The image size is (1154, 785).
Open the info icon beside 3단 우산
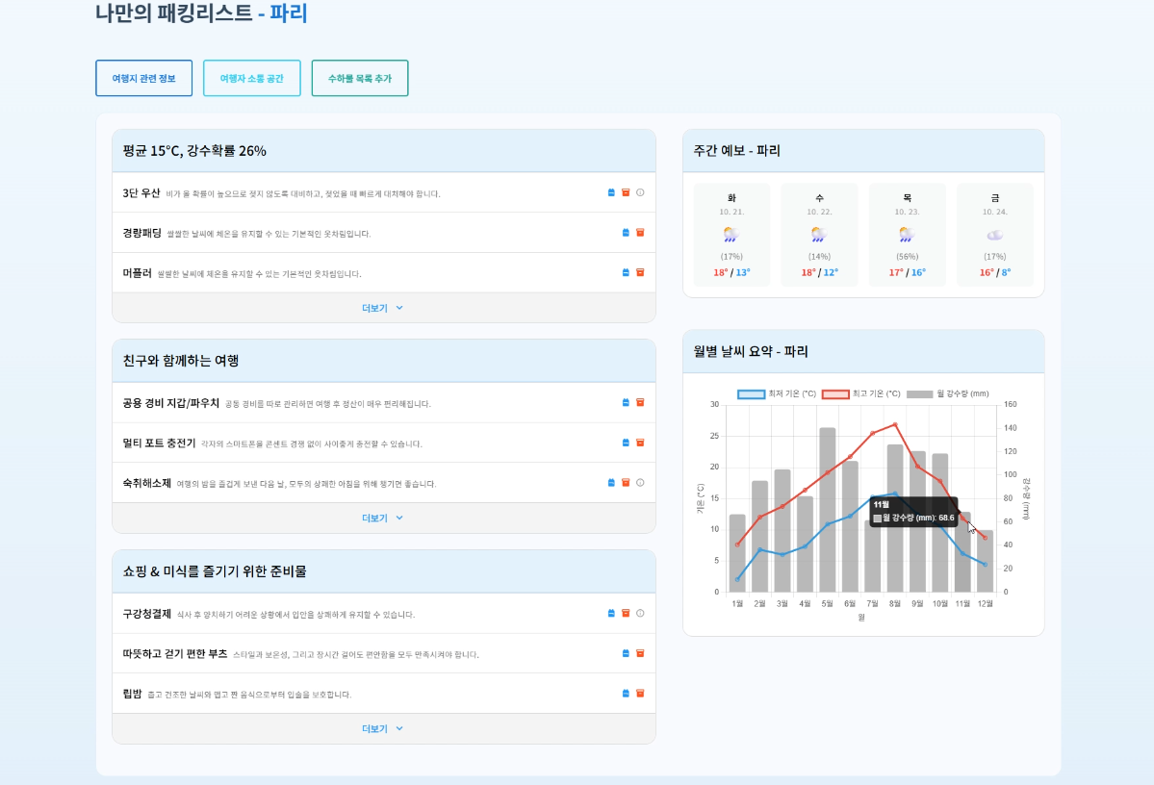640,192
